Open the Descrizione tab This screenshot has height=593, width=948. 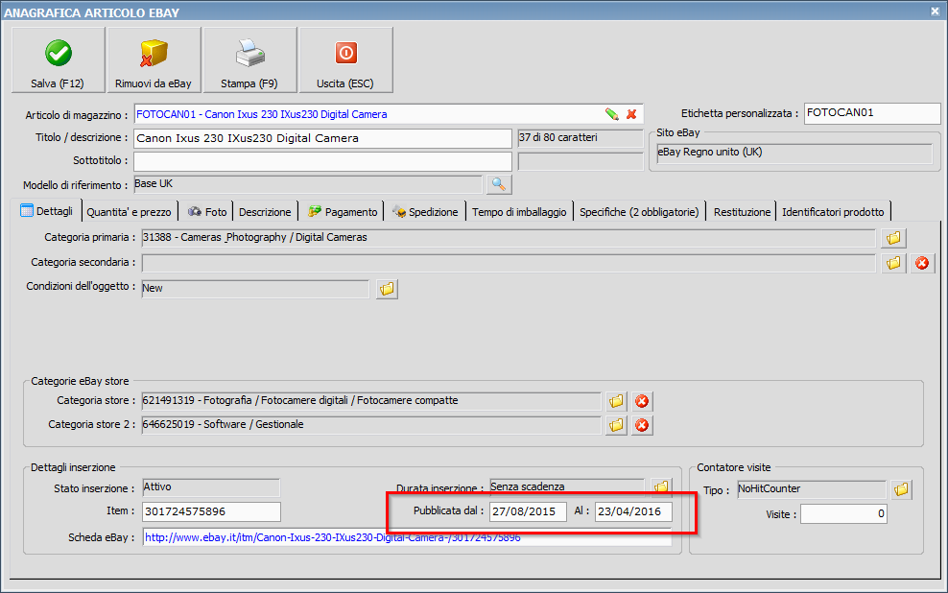(x=265, y=212)
